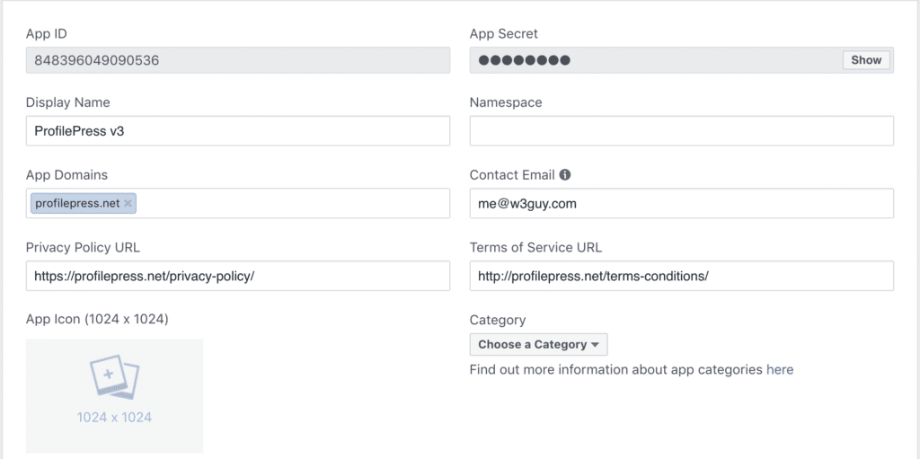Edit the Privacy Policy URL field
920x459 pixels.
pyautogui.click(x=237, y=276)
